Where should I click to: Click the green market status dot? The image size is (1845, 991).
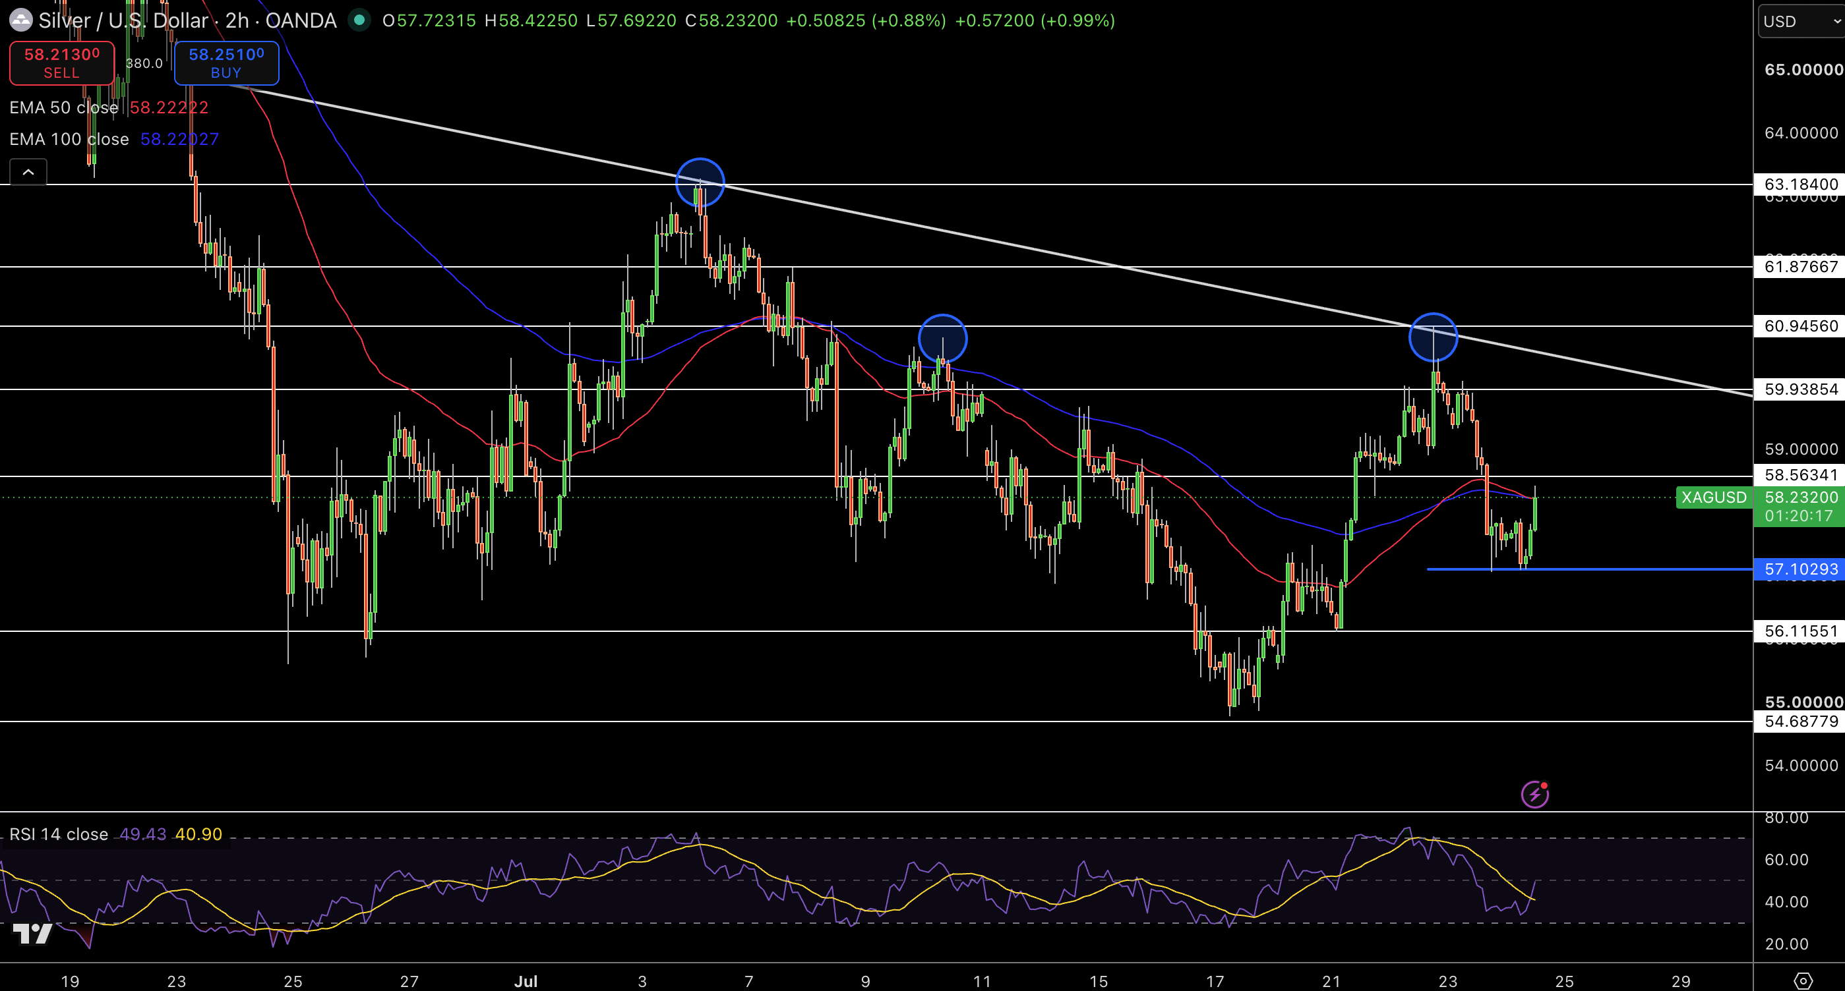359,20
